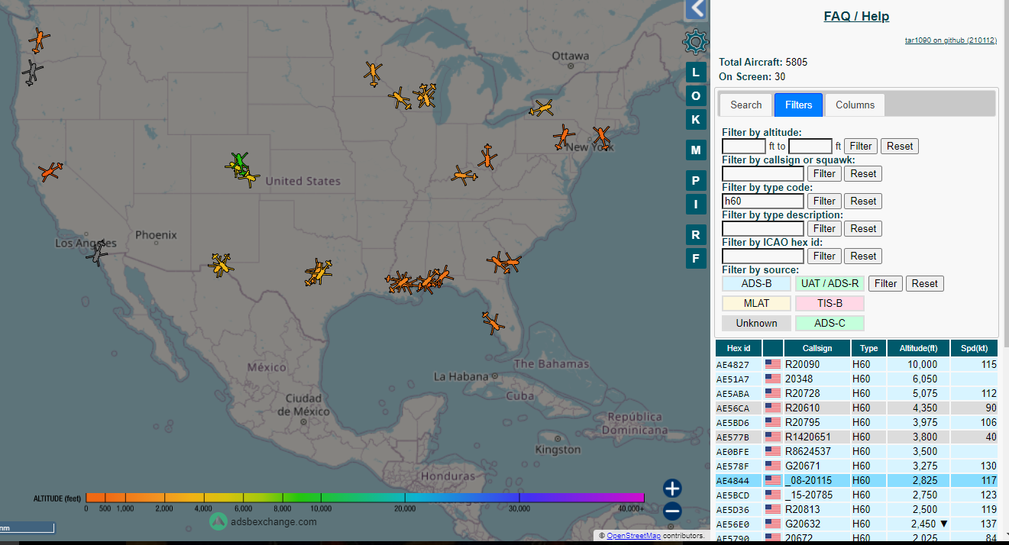Sort the table by Altitude(ft)
The width and height of the screenshot is (1009, 545).
pyautogui.click(x=917, y=348)
